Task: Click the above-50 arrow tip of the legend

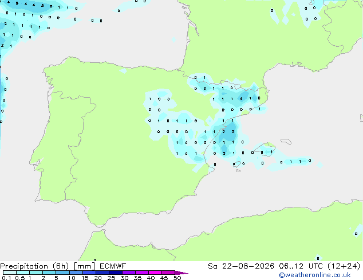Action: click(181, 273)
